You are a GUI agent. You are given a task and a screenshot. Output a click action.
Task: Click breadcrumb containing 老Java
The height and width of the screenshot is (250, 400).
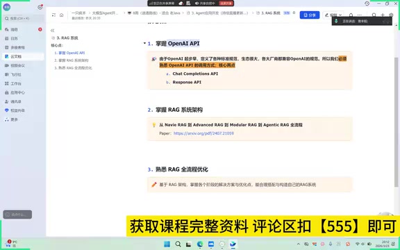pyautogui.click(x=154, y=12)
